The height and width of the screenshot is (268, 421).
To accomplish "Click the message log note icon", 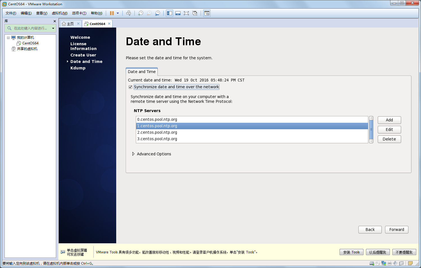I will pos(410,263).
